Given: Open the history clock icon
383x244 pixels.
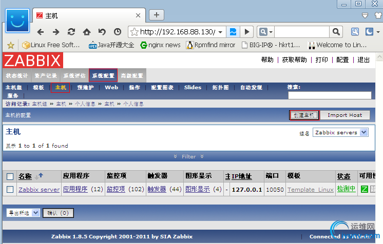Looking at the screenshot, I should coord(118,32).
